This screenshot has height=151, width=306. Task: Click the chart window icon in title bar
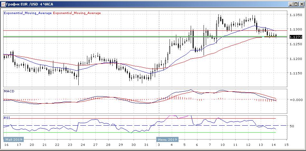pos(3,4)
